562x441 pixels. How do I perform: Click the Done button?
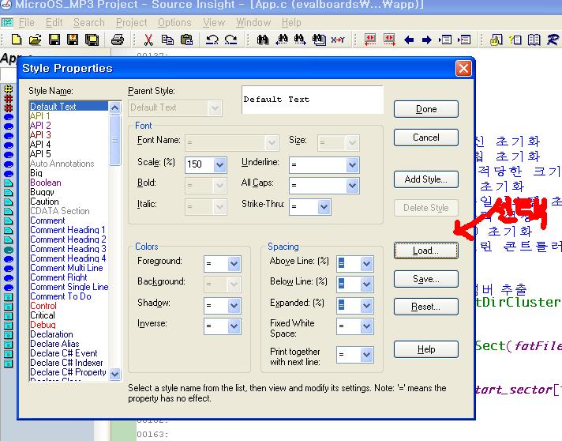click(x=425, y=109)
